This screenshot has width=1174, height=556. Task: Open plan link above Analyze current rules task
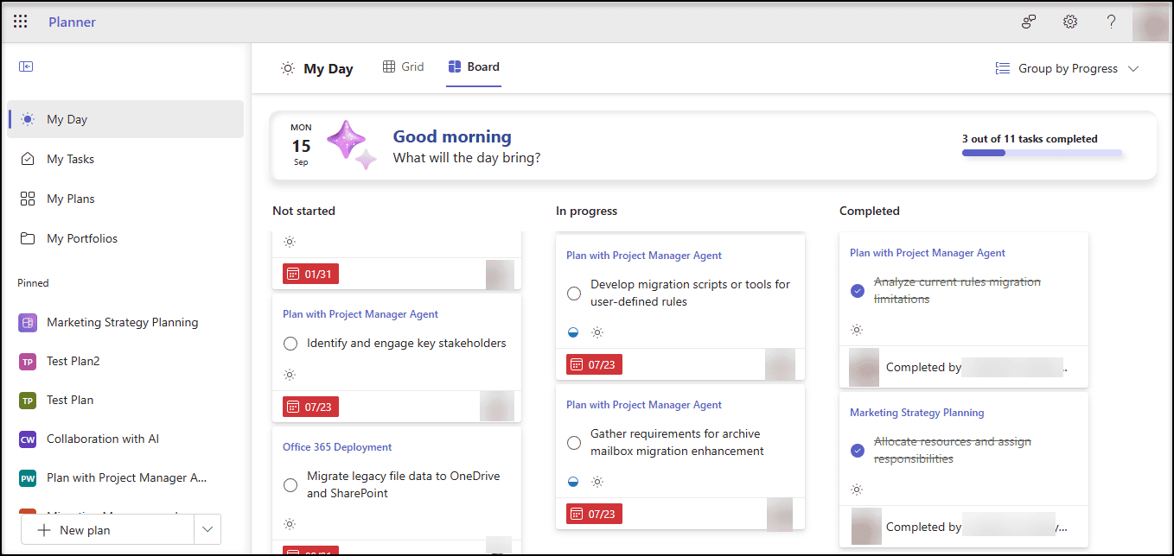tap(928, 253)
